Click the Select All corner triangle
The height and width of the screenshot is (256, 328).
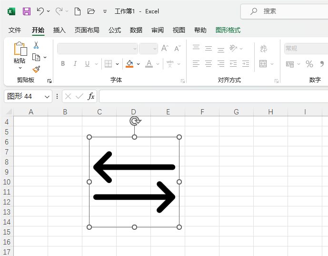(x=9, y=112)
